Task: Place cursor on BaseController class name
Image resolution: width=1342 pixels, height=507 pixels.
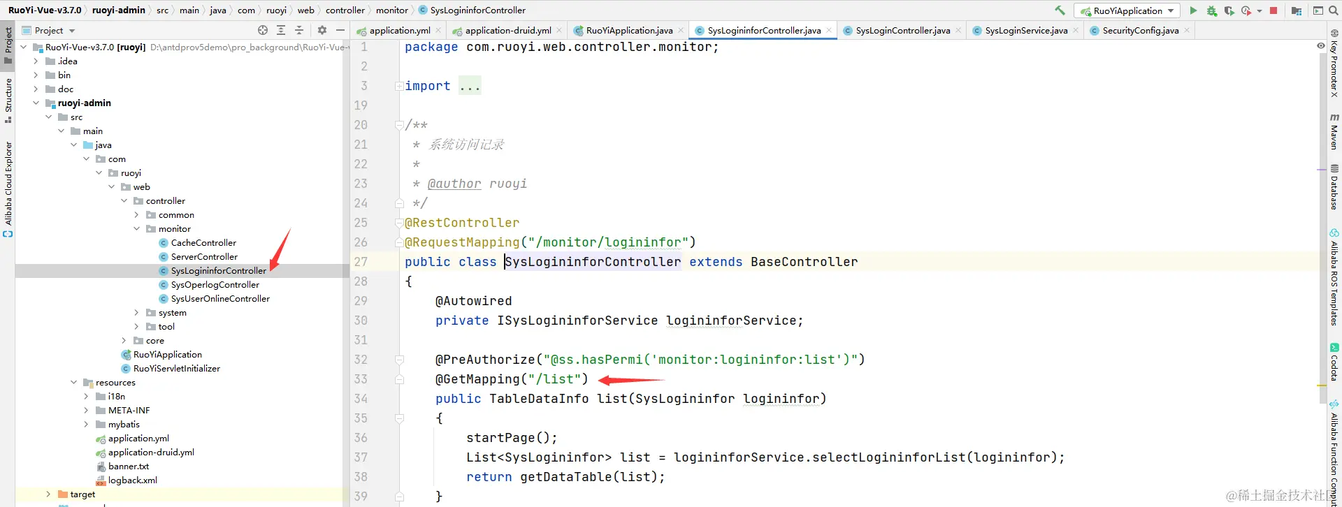Action: tap(804, 262)
